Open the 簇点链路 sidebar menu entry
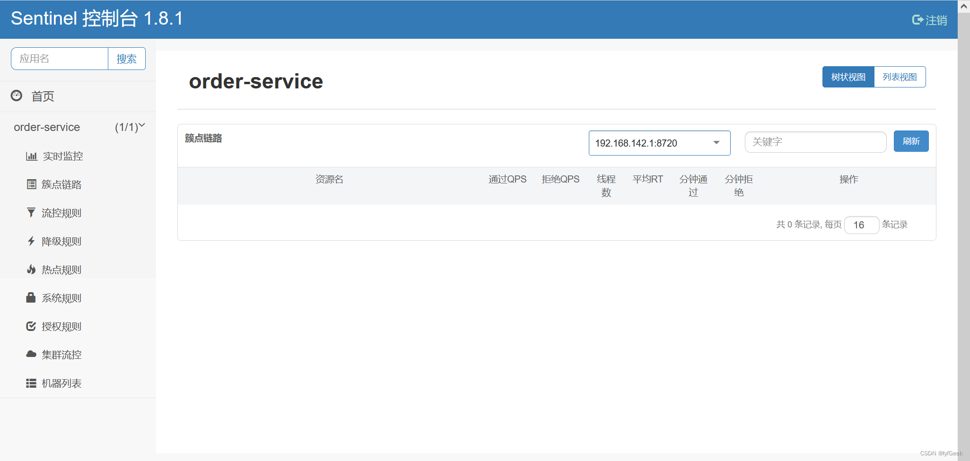 61,184
